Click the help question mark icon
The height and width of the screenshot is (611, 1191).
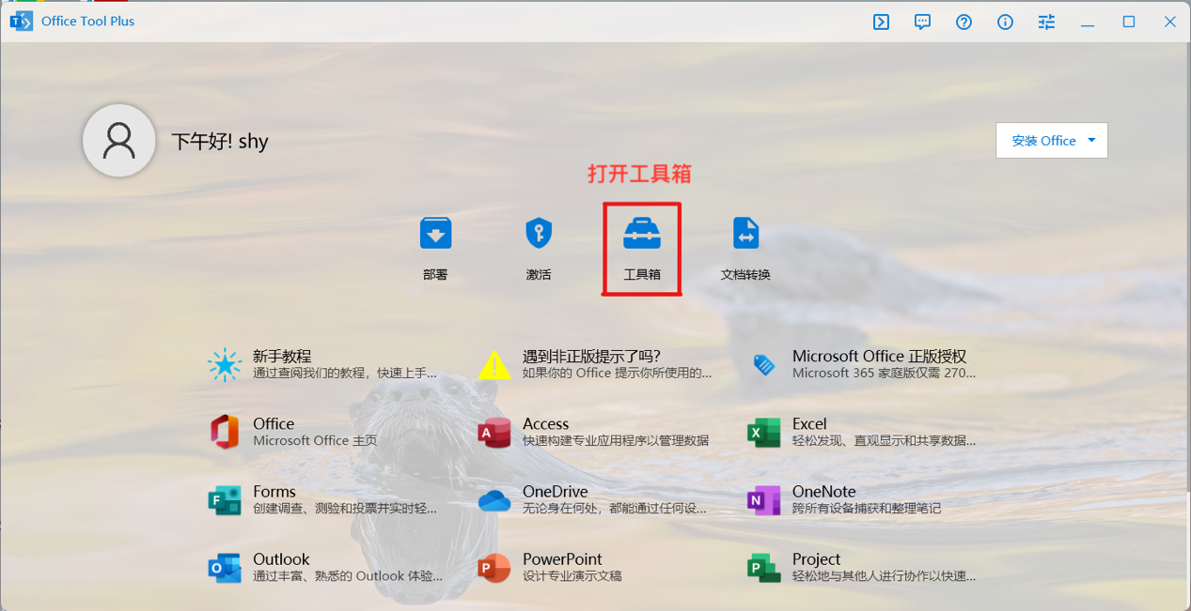[x=964, y=22]
